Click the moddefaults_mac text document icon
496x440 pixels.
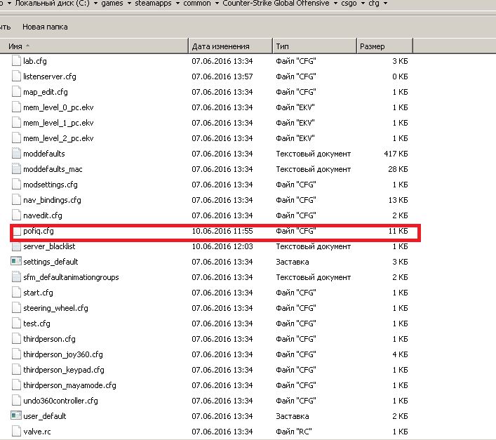click(16, 169)
